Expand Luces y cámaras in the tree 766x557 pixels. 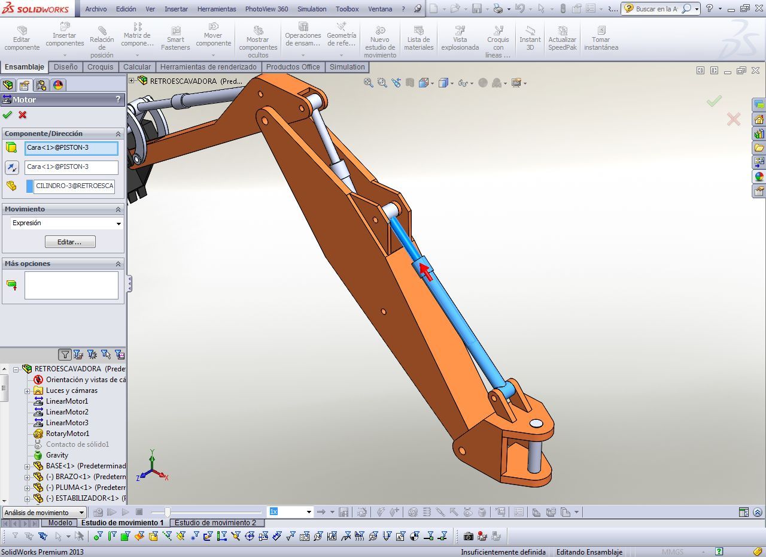27,390
